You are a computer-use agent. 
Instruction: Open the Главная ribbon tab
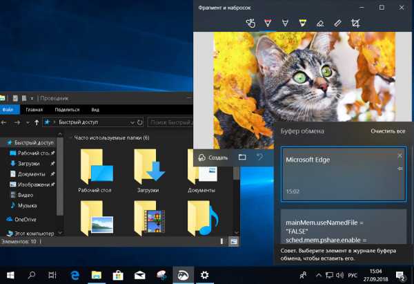tap(34, 109)
